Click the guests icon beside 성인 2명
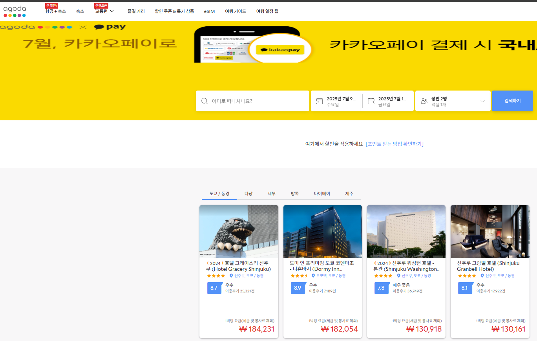537x341 pixels. point(424,101)
